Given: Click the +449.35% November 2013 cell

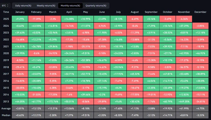Looking at the screenshot, I should (x=184, y=101).
